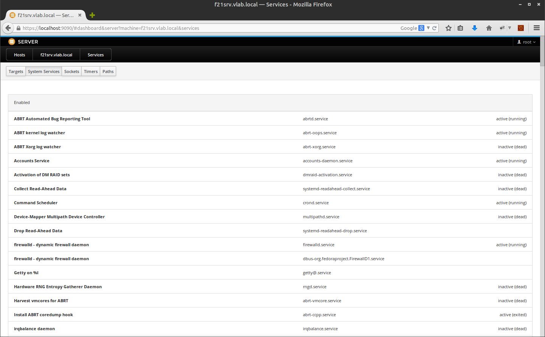Viewport: 545px width, 337px height.
Task: Click the browser back arrow button
Action: coord(8,28)
